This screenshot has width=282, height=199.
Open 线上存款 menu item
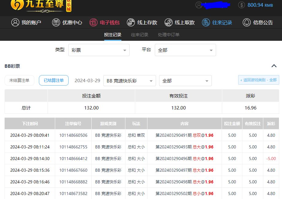[x=142, y=22]
